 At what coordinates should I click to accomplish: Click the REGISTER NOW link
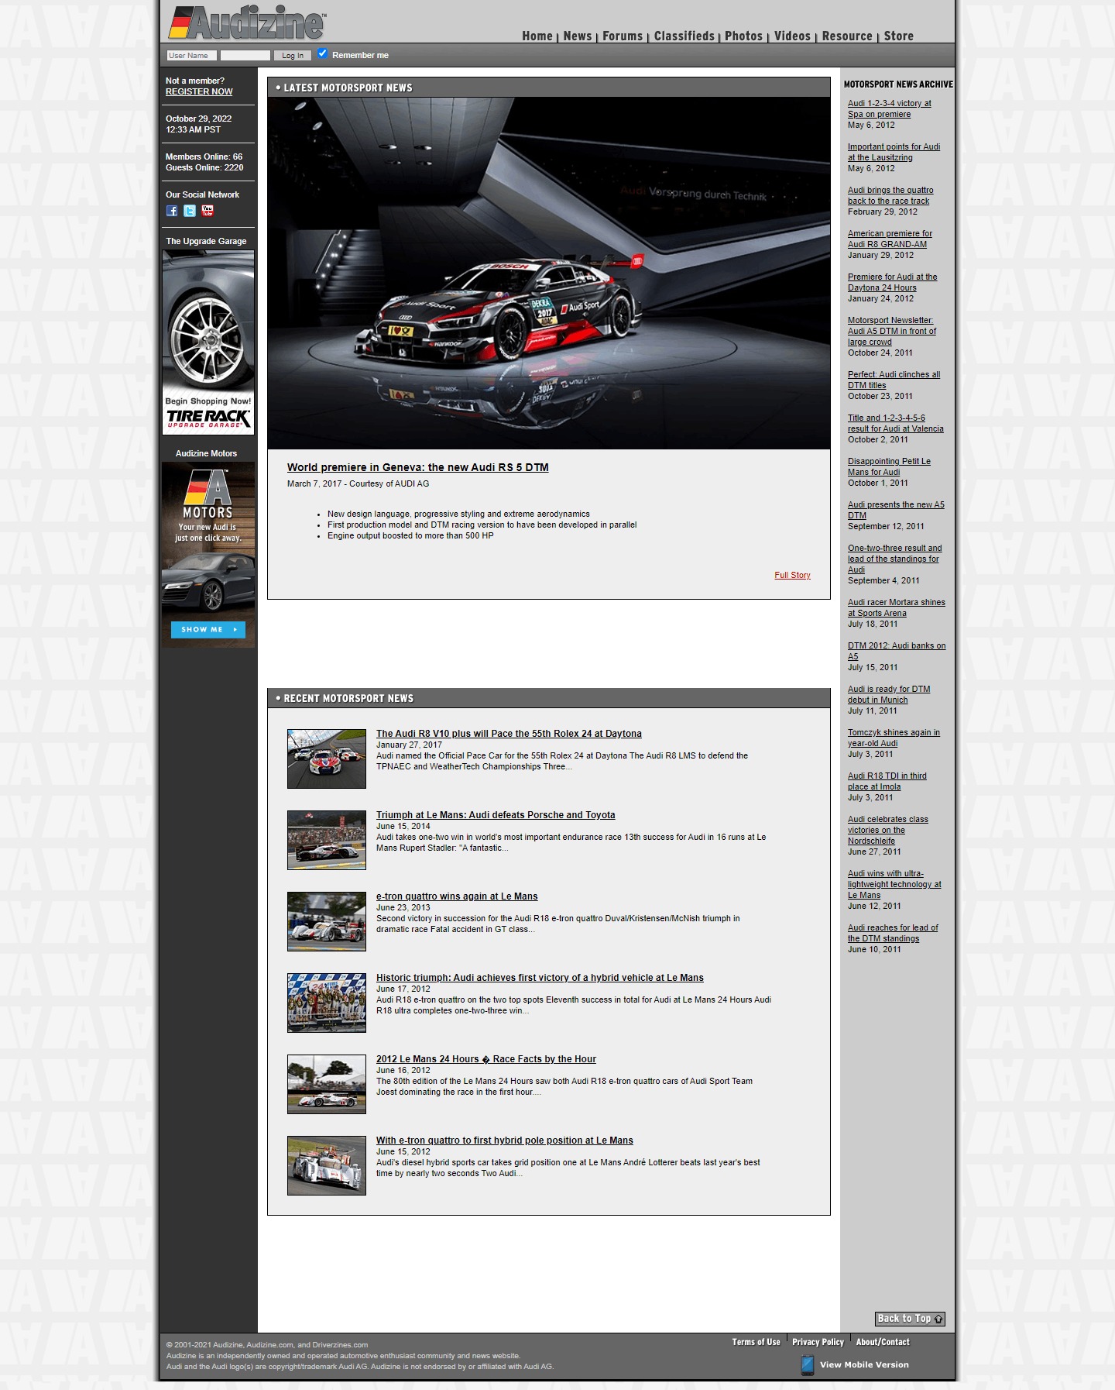(199, 91)
